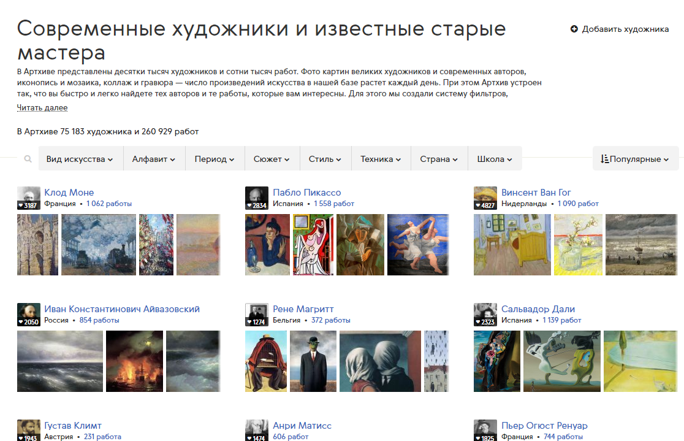The height and width of the screenshot is (441, 684).
Task: Expand the Школа filter
Action: click(x=495, y=159)
